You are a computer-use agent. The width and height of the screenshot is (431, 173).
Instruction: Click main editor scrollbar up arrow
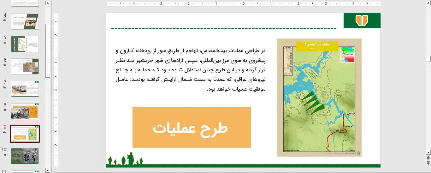pos(428,3)
